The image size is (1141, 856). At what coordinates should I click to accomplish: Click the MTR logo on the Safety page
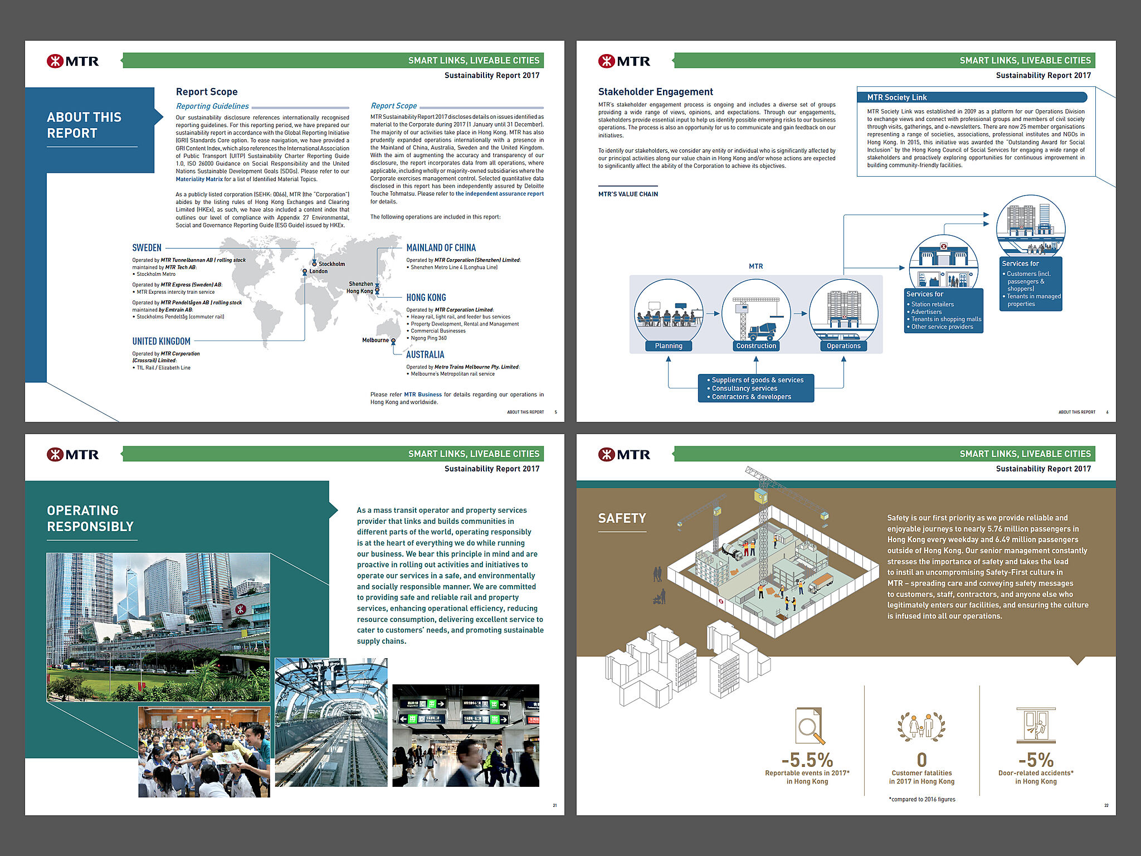click(x=625, y=454)
